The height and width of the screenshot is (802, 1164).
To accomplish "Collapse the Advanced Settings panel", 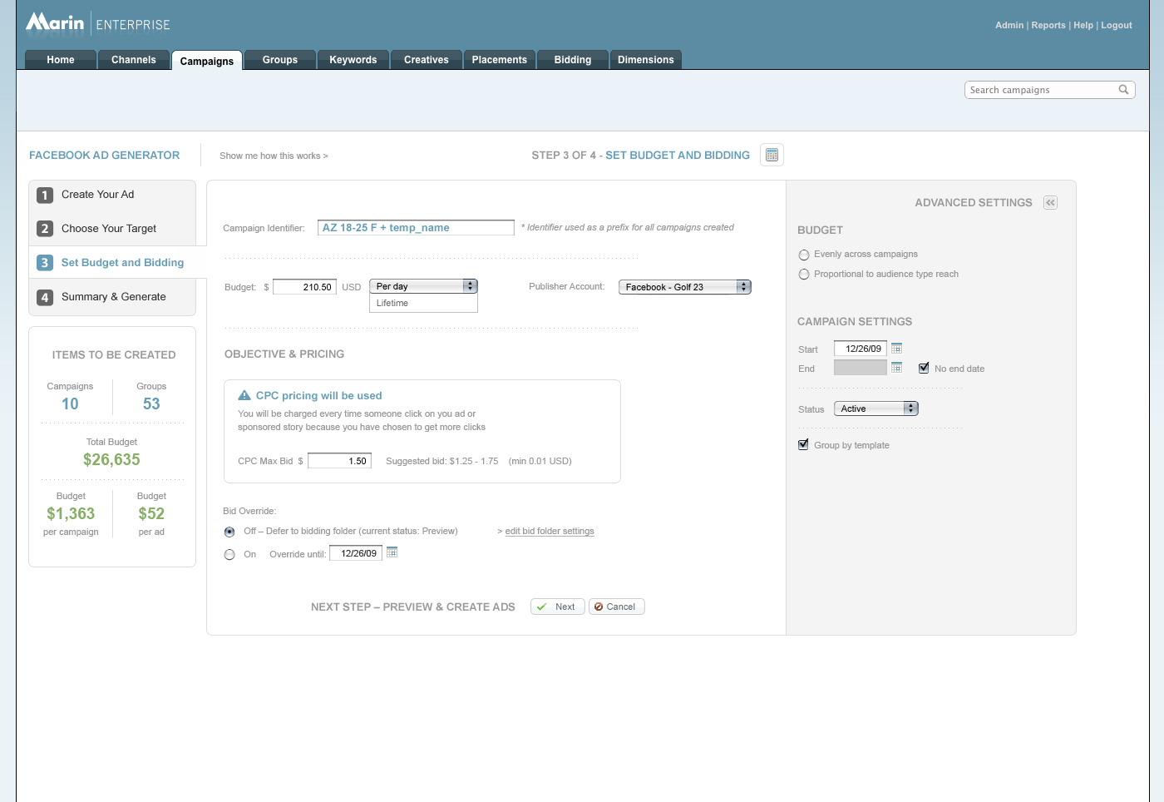I will coord(1050,203).
